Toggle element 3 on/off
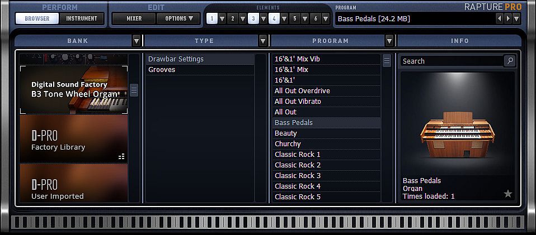The height and width of the screenshot is (235, 536). click(253, 18)
